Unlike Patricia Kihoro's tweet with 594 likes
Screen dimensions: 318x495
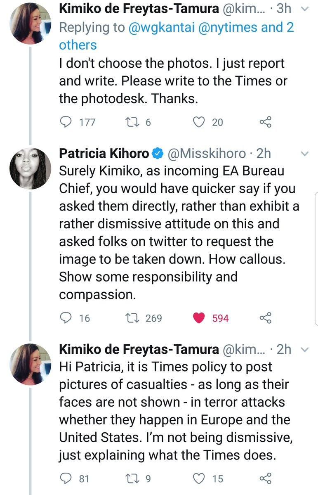tap(199, 318)
